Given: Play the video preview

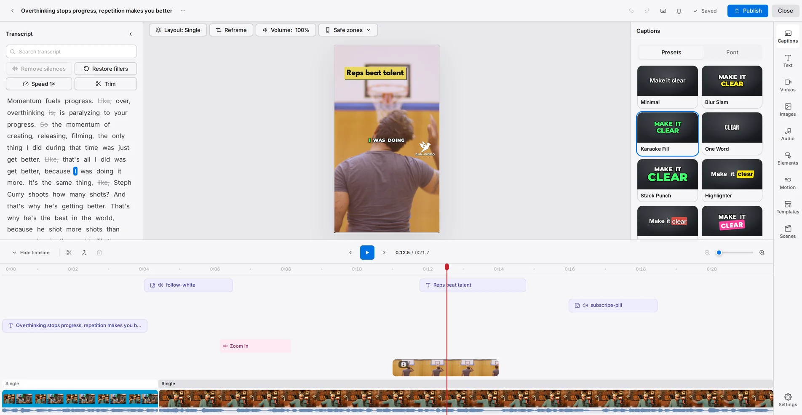Looking at the screenshot, I should click(367, 253).
